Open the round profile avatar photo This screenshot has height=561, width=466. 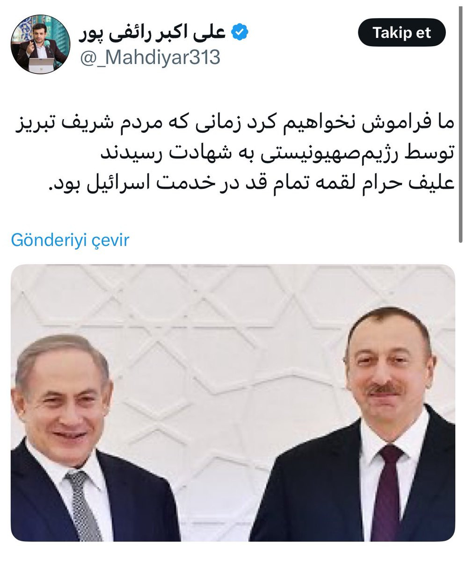click(40, 44)
